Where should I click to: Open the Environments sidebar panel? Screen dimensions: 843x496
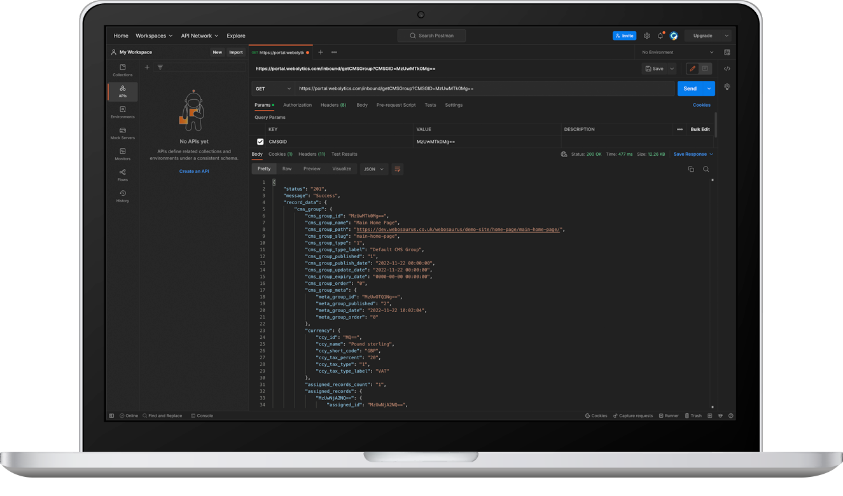tap(123, 113)
